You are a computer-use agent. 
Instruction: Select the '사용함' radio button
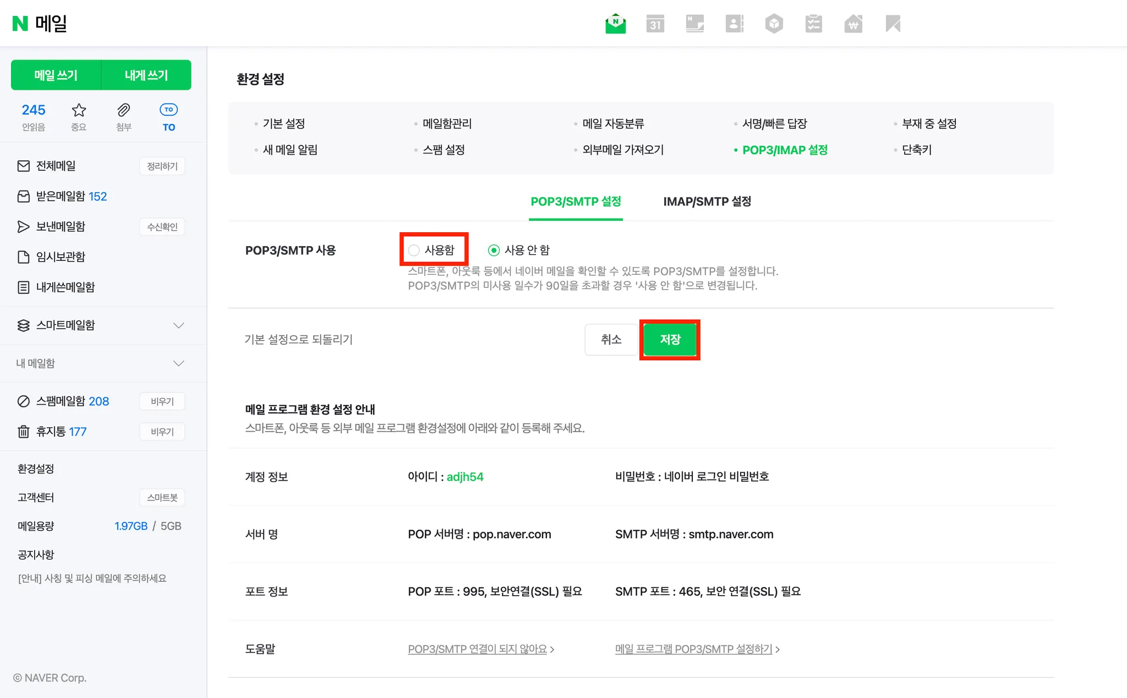pos(414,250)
